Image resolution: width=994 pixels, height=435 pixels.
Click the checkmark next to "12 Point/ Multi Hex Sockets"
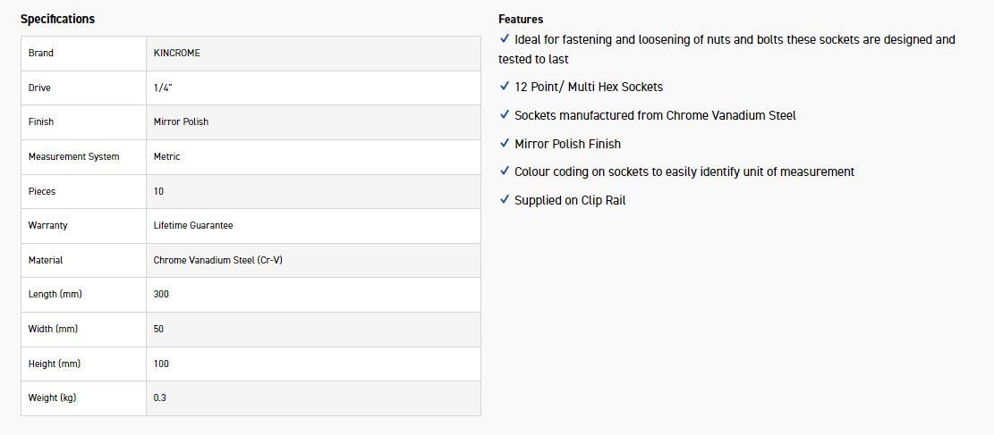[x=505, y=87]
